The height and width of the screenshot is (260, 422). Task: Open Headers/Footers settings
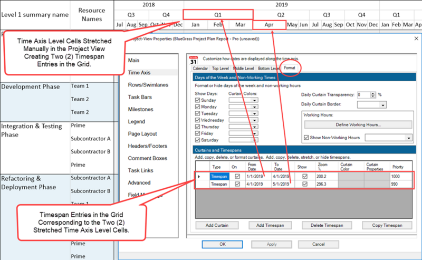point(148,146)
